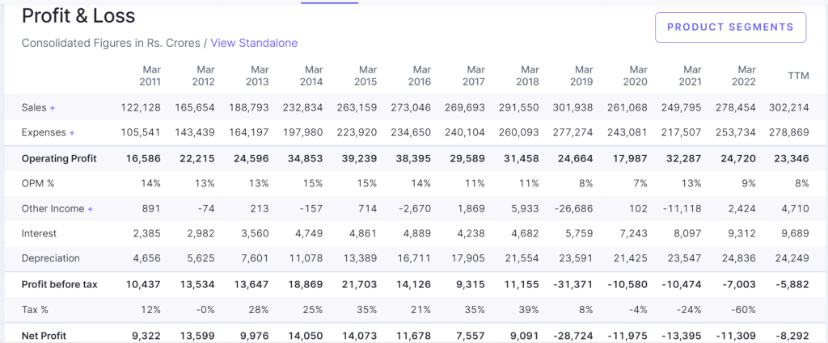Select Sales value 232,834 for Mar 2014

(x=303, y=108)
